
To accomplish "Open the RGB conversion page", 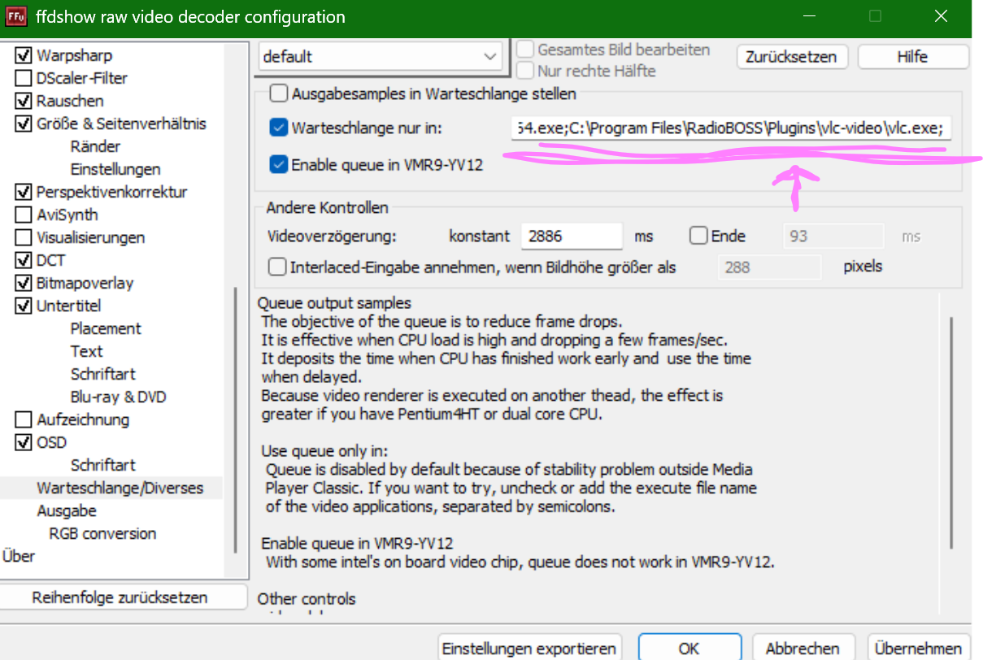I will pos(102,534).
